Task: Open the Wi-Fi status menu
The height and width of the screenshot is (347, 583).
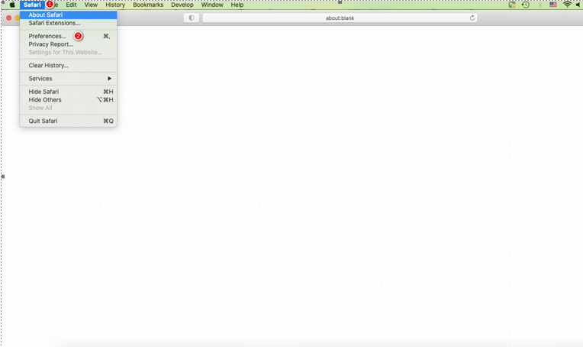Action: click(x=567, y=5)
